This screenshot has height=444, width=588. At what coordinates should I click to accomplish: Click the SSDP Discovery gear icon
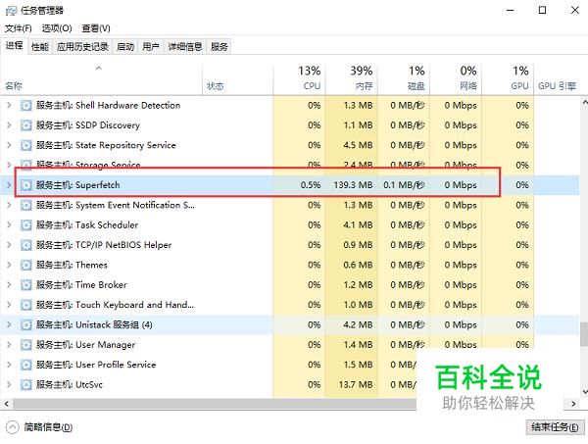pos(25,125)
